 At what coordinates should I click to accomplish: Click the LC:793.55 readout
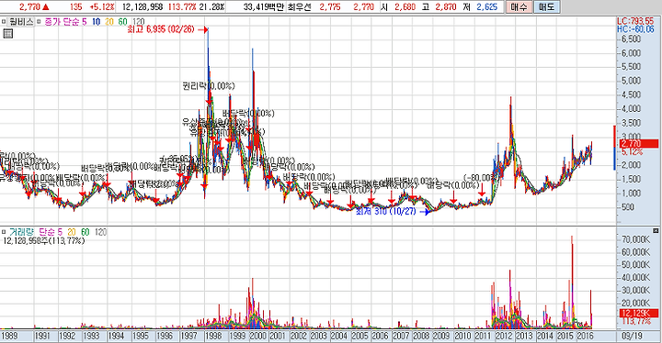635,21
